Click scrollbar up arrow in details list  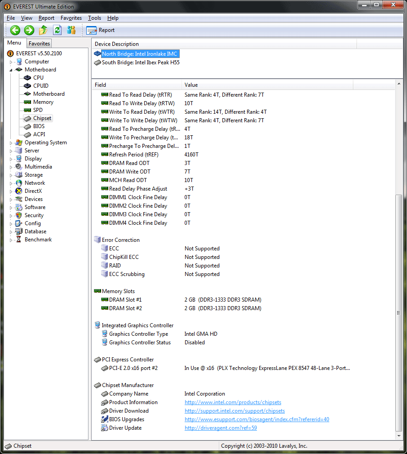(x=399, y=84)
